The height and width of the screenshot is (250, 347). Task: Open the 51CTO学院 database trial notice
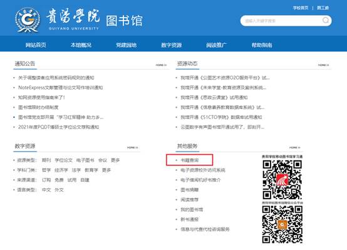[x=221, y=117]
